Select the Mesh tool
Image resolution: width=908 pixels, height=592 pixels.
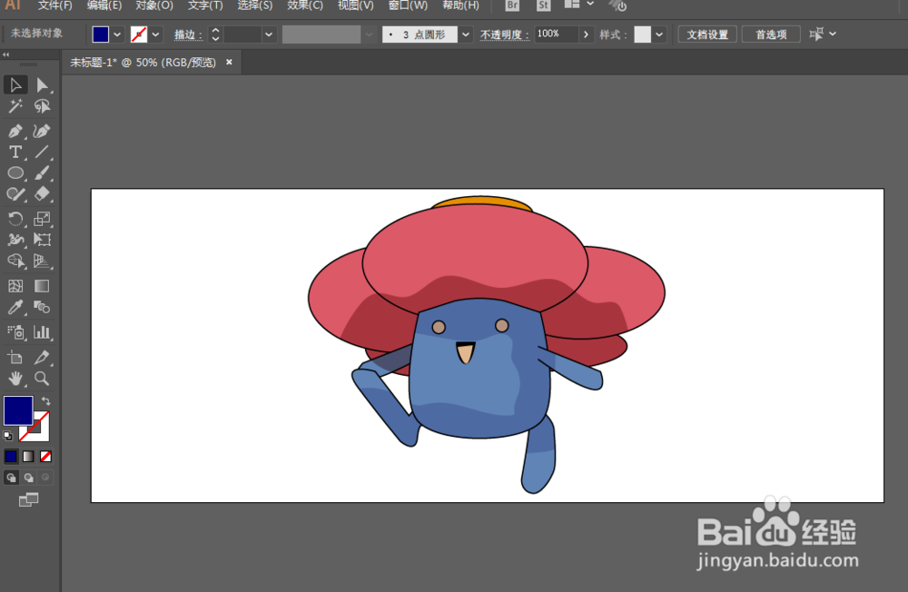click(15, 286)
